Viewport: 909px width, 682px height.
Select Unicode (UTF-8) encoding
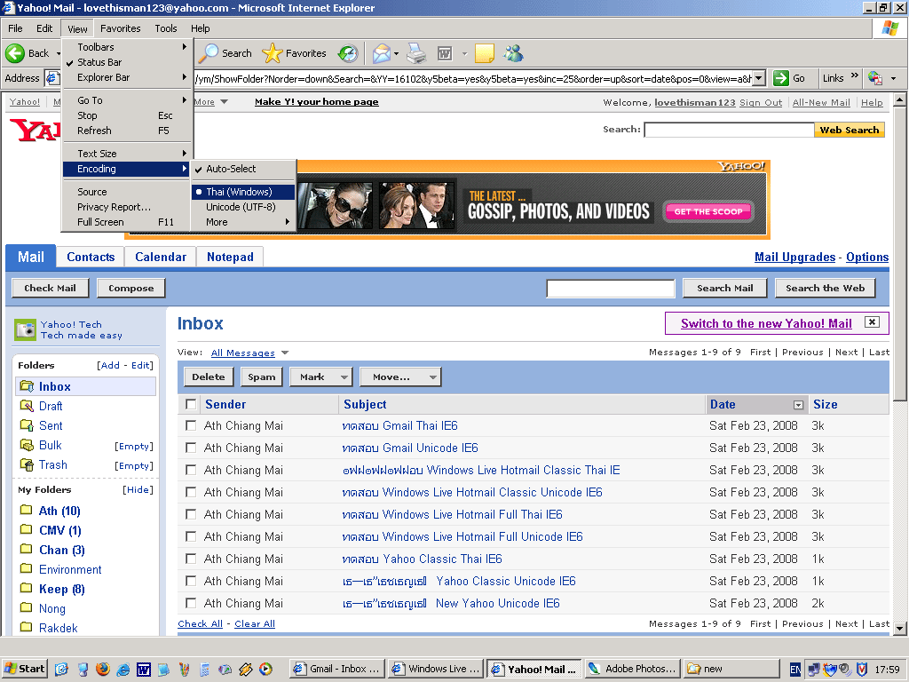coord(243,207)
